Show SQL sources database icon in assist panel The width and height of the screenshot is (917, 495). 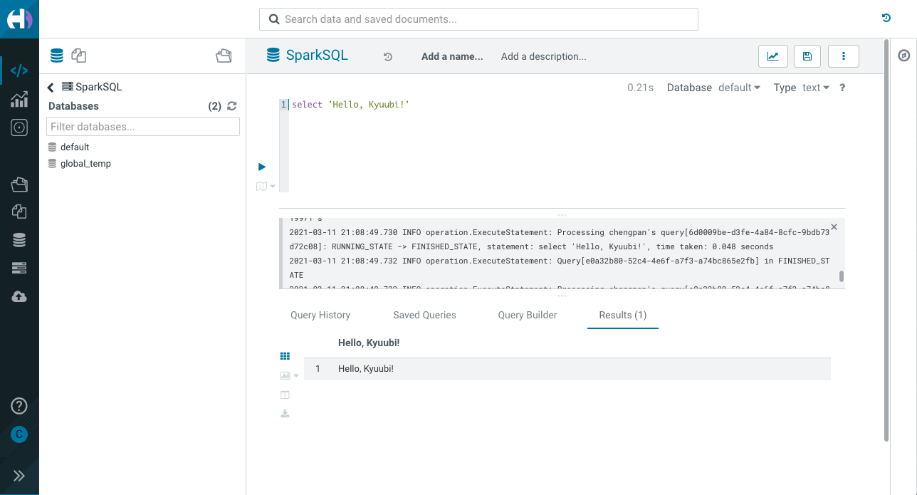tap(56, 56)
